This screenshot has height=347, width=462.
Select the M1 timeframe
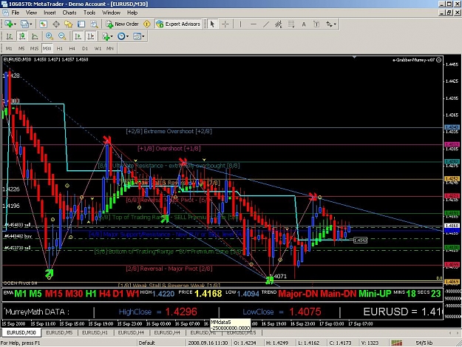tap(9, 48)
